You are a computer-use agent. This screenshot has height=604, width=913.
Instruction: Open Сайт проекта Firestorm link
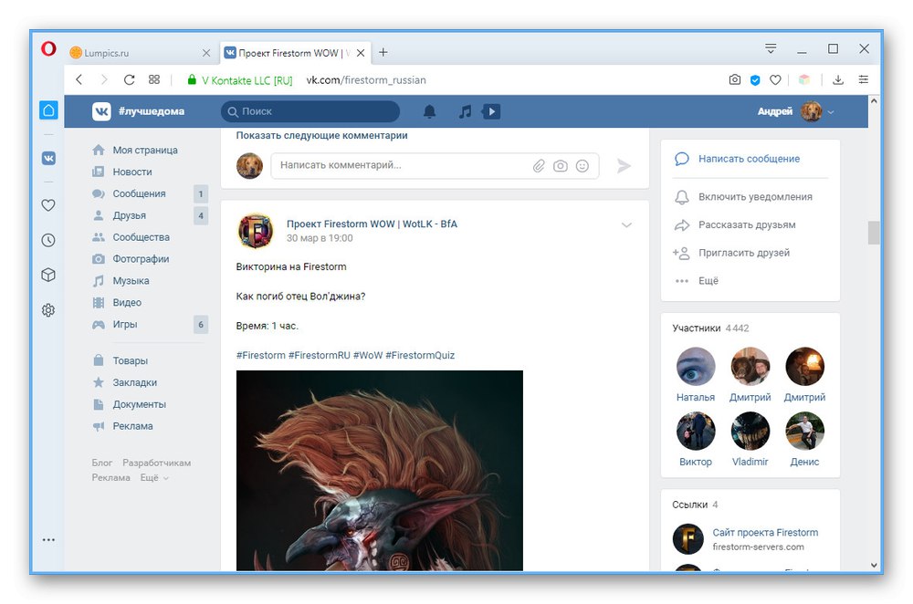click(x=765, y=533)
